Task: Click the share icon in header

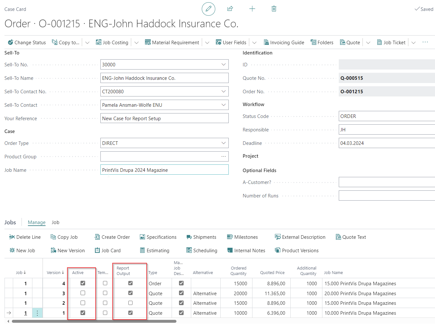Action: pos(230,9)
